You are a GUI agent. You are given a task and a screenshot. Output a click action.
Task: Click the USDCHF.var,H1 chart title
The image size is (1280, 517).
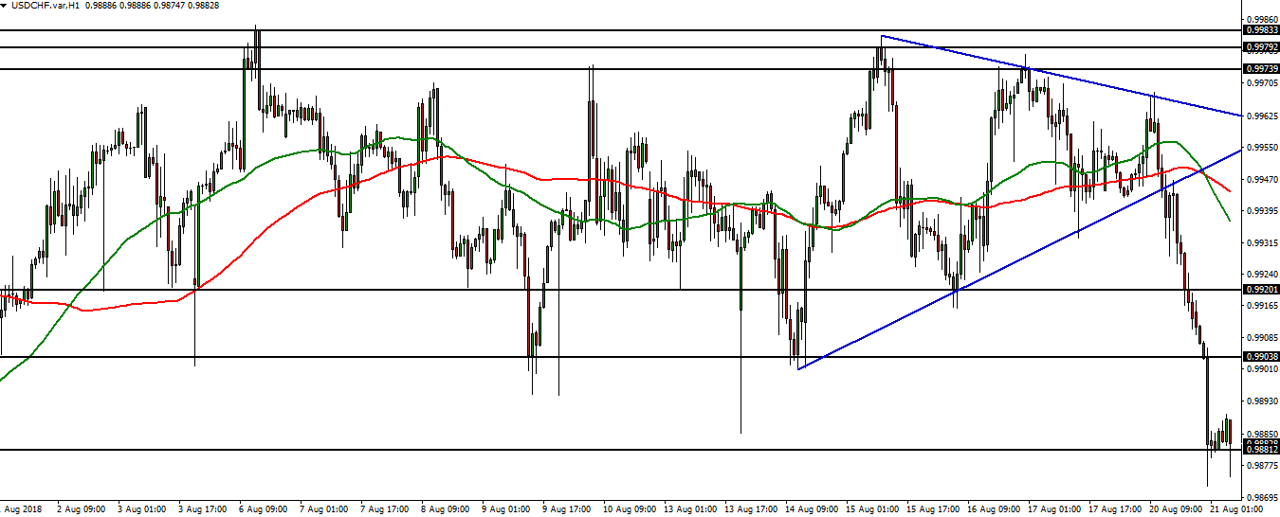45,6
